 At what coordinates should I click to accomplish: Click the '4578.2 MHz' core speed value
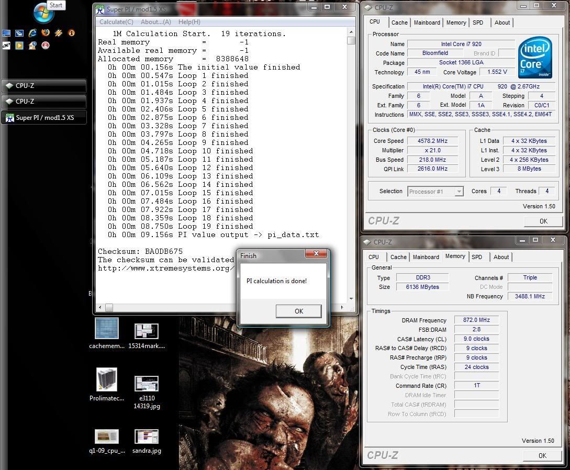(x=432, y=141)
